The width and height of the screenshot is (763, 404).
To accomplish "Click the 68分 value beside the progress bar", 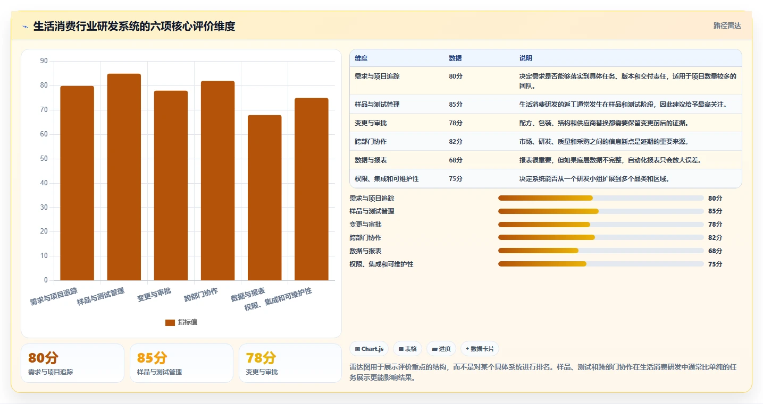I will point(715,251).
